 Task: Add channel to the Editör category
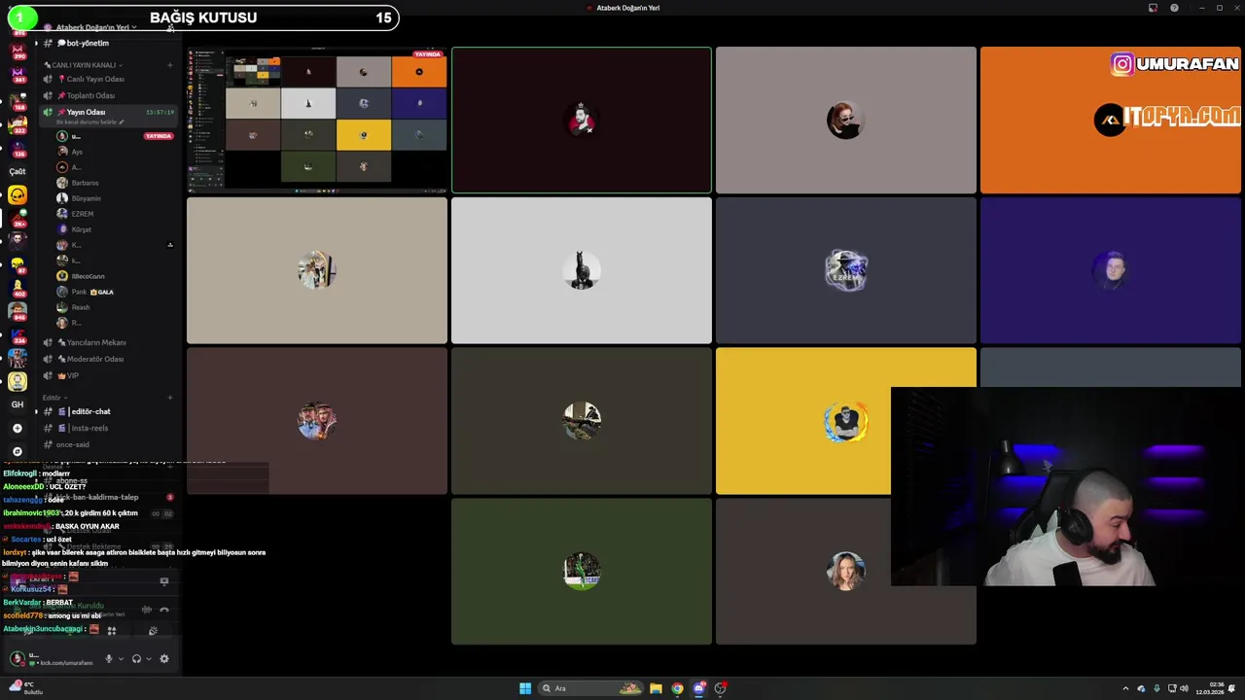[x=169, y=398]
